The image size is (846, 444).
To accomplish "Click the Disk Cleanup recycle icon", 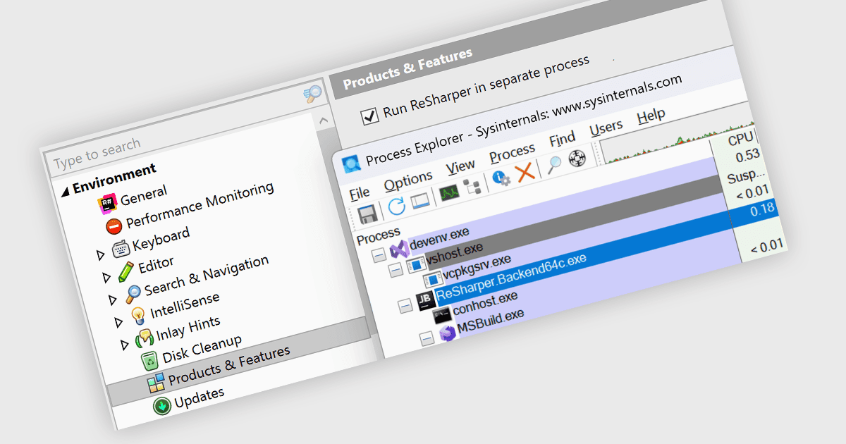I will point(150,361).
